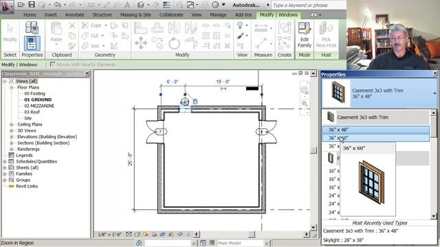Click the door tag numbered 7
Viewport: 440px width, 247px height.
click(160, 132)
